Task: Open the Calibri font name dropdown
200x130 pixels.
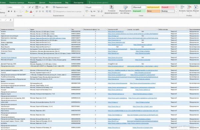Action: point(21,7)
